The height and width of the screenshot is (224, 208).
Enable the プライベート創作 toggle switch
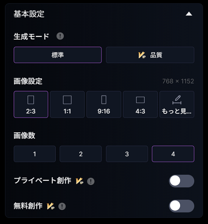pos(181,181)
